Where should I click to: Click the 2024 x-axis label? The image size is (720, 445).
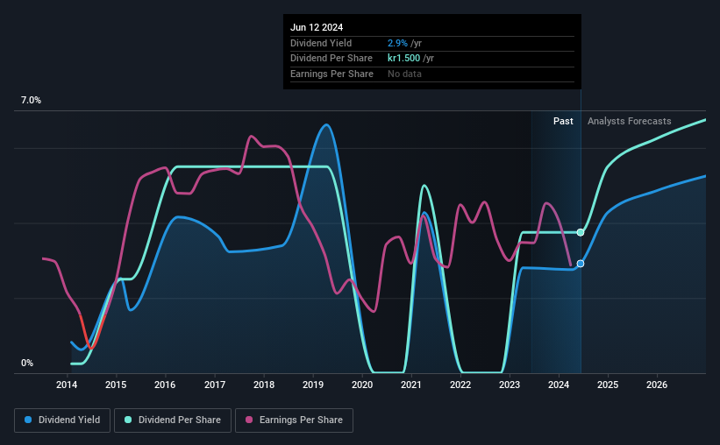point(559,385)
